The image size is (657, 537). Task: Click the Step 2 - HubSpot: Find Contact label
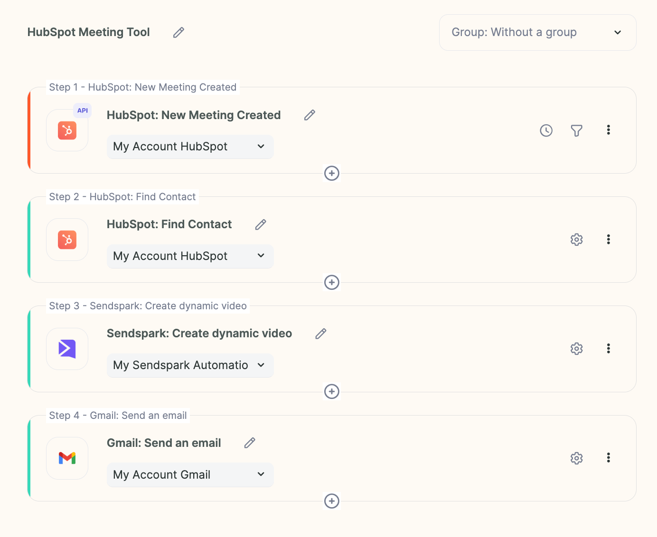pyautogui.click(x=122, y=197)
